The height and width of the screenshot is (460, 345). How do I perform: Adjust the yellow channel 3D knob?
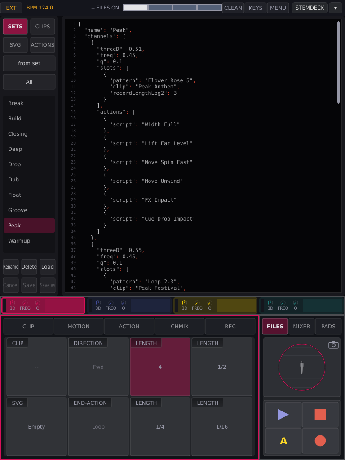tap(184, 303)
